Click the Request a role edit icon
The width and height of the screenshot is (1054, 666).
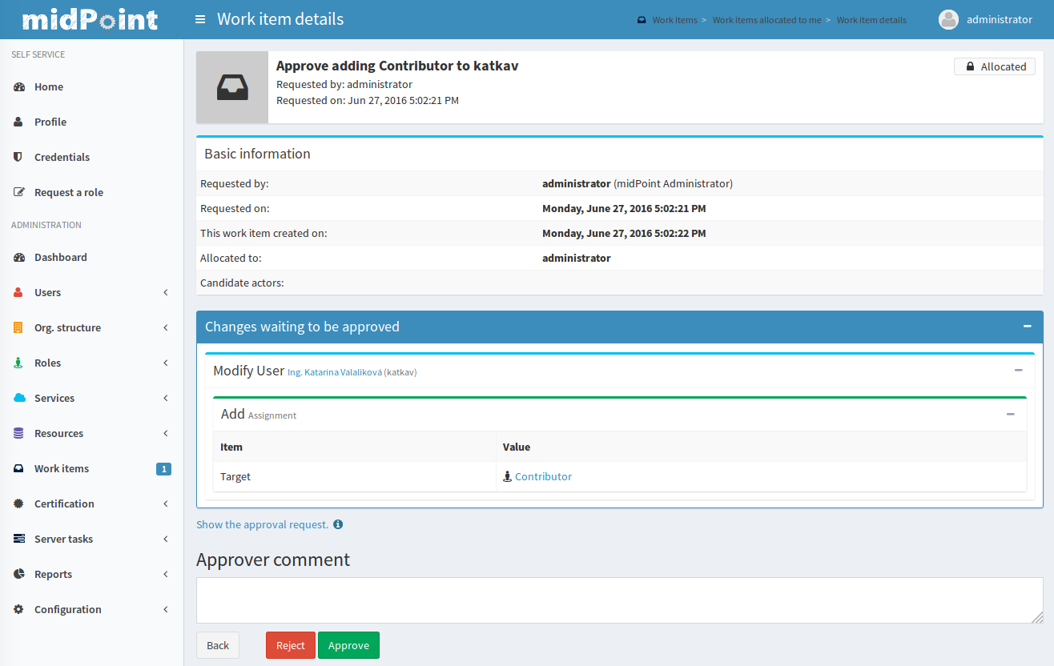pos(18,193)
